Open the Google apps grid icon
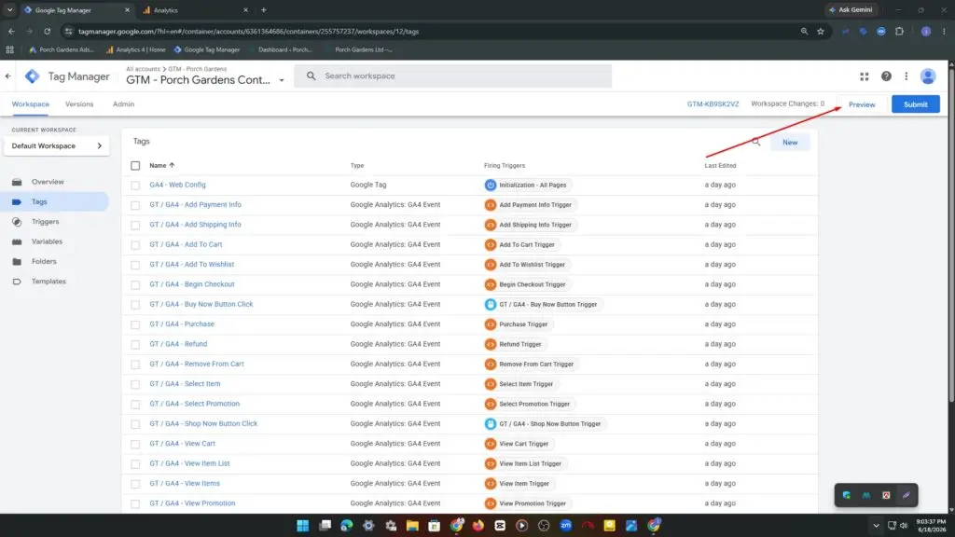 [865, 76]
